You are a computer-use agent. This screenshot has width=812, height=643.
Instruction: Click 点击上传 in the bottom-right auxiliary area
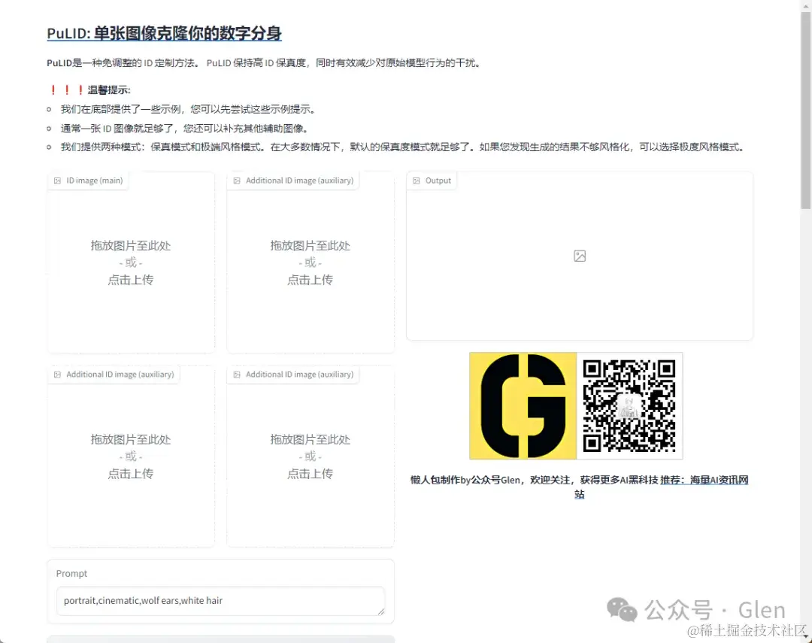pos(310,473)
